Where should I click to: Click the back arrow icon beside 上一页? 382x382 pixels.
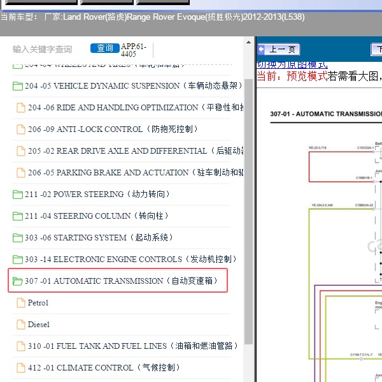262,49
